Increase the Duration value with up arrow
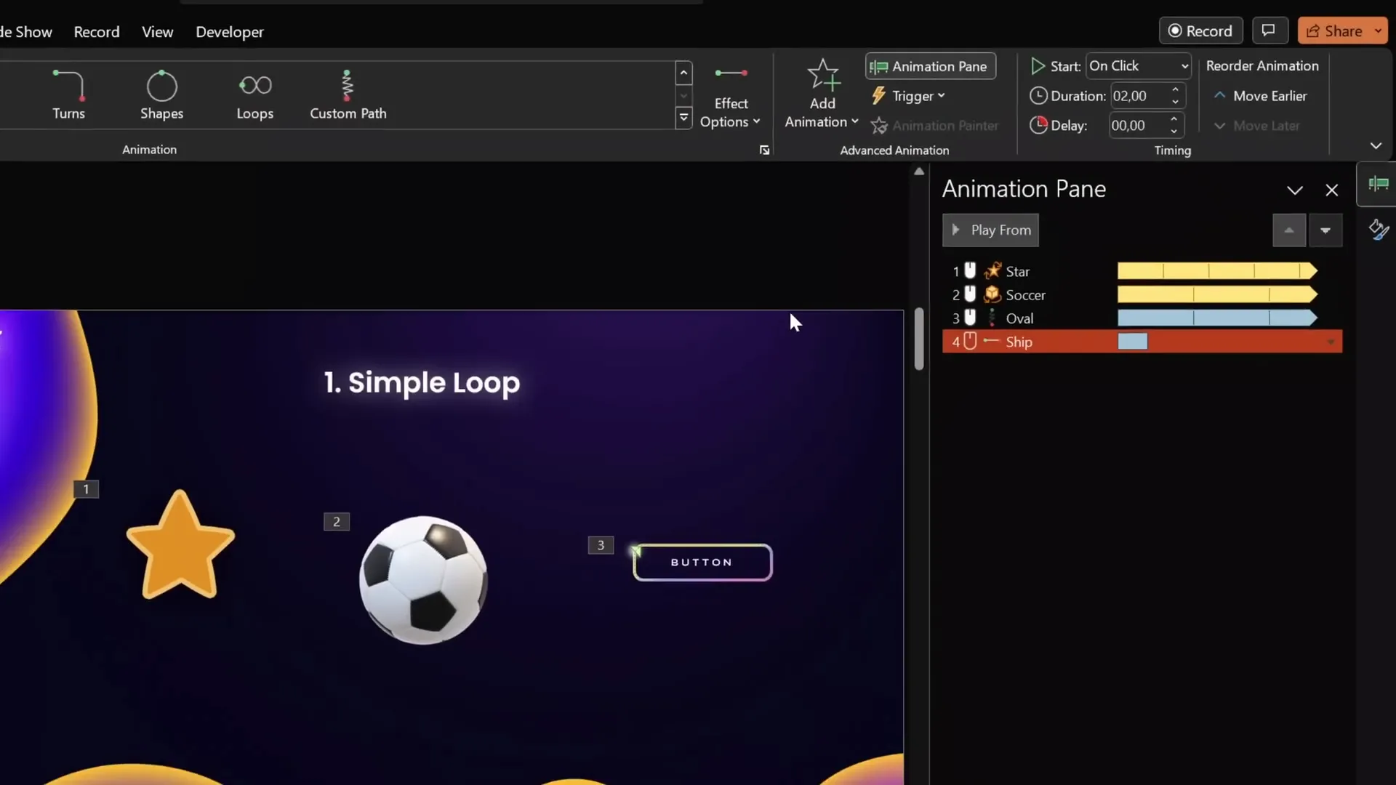The width and height of the screenshot is (1396, 785). [x=1175, y=90]
